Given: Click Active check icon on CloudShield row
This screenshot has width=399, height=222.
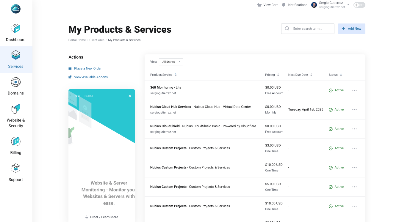Looking at the screenshot, I should pos(331,129).
